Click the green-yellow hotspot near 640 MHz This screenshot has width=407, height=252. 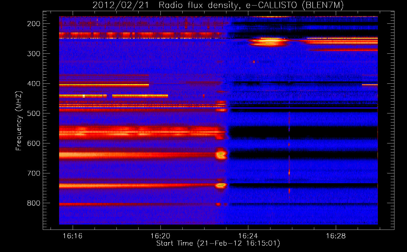(221, 155)
